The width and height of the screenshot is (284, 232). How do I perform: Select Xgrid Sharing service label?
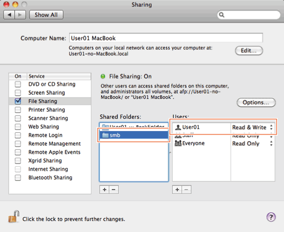(45, 161)
